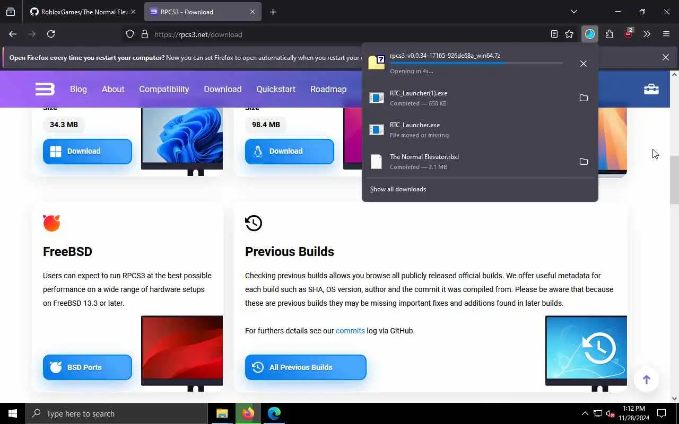679x424 pixels.
Task: Open the RTC_Launcher(1).exe download entry
Action: (467, 98)
